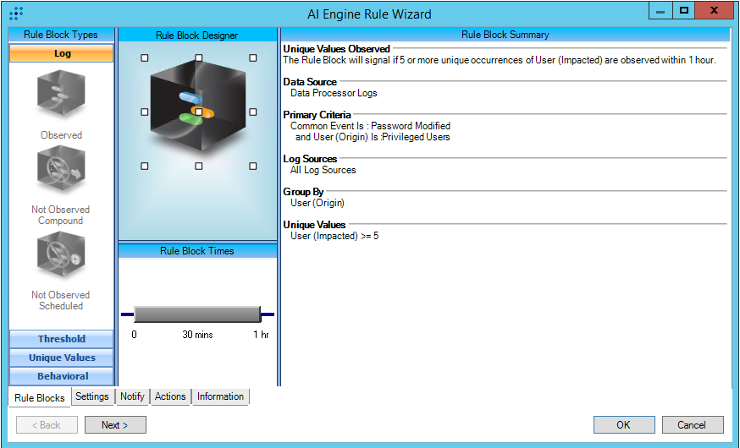
Task: Go to the Actions tab
Action: point(170,396)
